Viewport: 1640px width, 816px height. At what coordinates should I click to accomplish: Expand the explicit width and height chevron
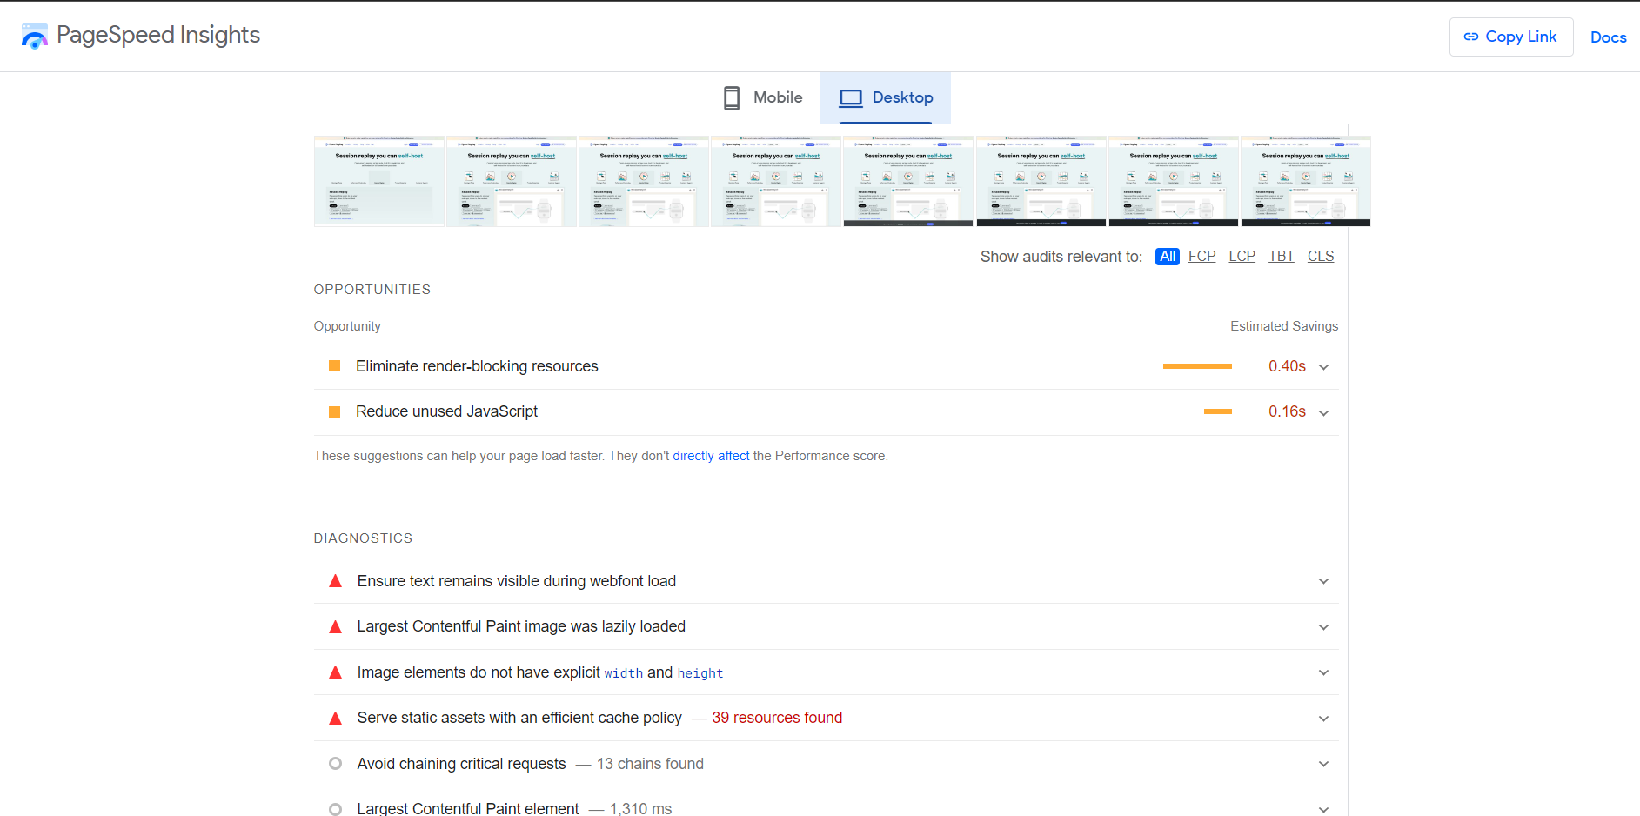point(1324,672)
